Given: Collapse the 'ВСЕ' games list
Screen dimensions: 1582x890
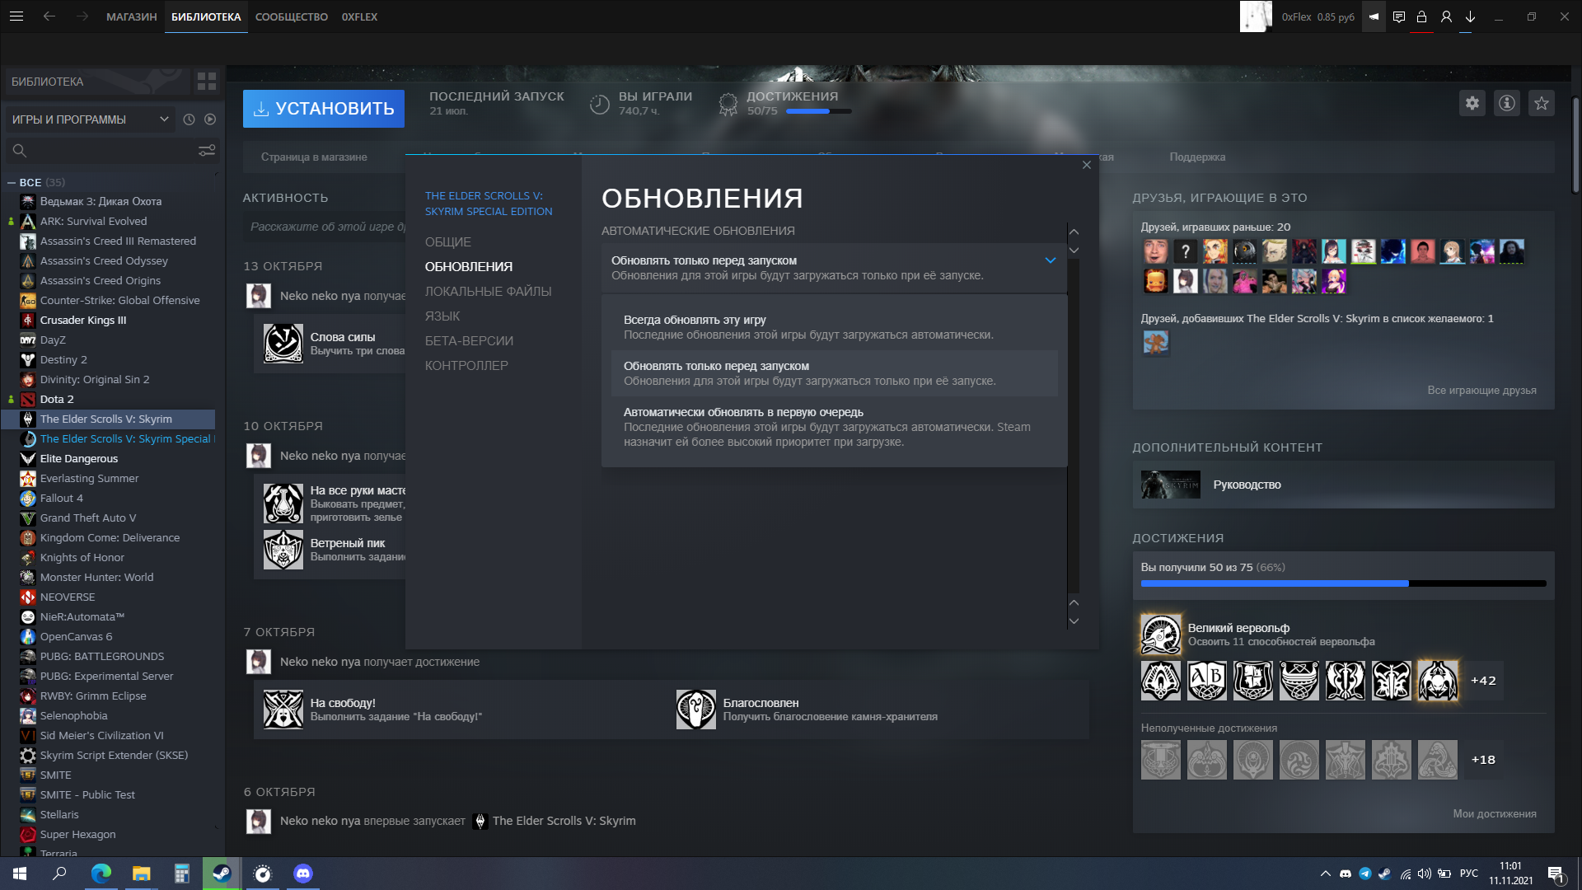Looking at the screenshot, I should click(12, 183).
